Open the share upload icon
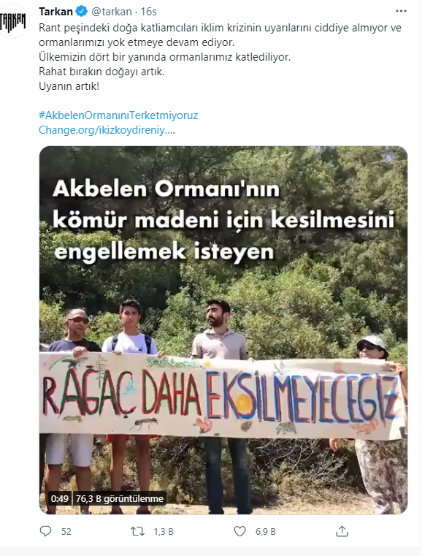This screenshot has height=556, width=425. point(342,531)
